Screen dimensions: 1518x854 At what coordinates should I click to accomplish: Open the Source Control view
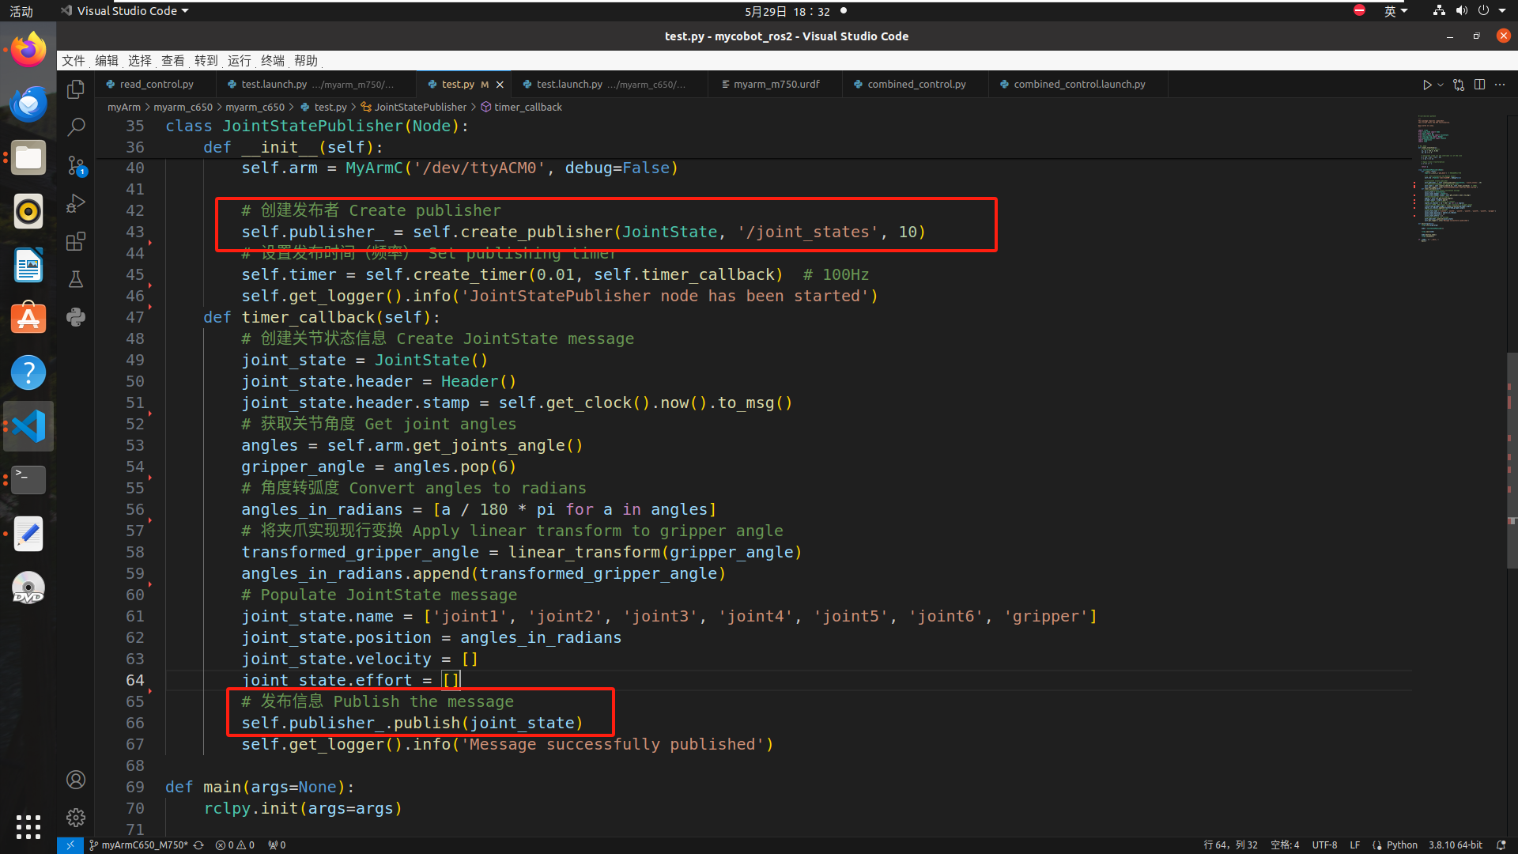[x=76, y=165]
